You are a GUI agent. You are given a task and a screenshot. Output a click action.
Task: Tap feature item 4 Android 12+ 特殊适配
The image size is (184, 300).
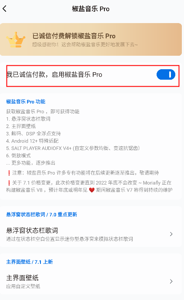[32, 141]
